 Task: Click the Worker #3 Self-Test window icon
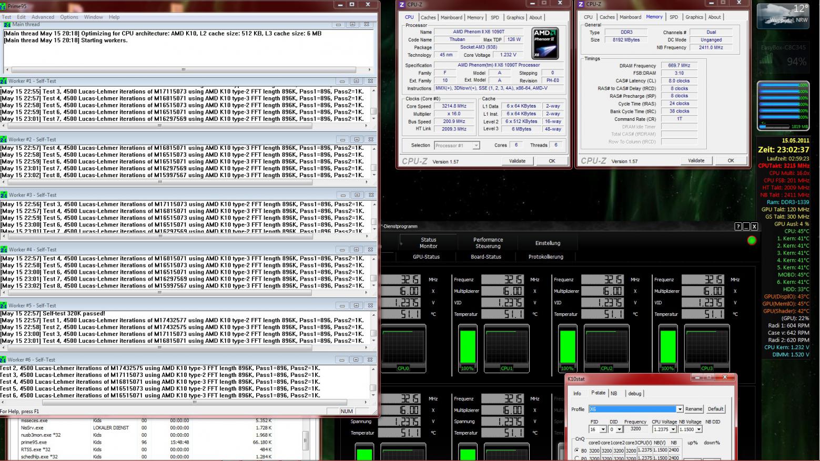[x=4, y=195]
